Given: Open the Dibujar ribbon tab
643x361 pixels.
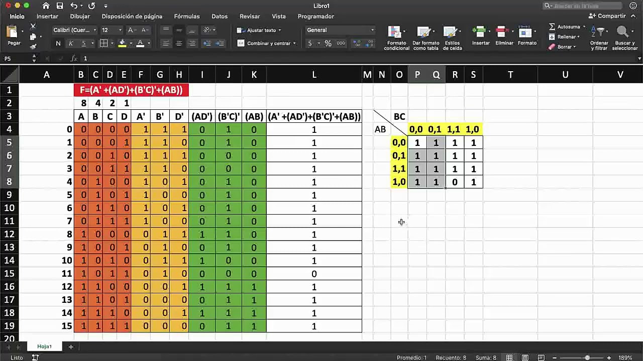Looking at the screenshot, I should (80, 17).
